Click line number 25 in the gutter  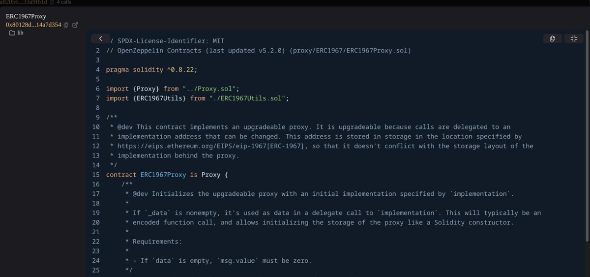pos(96,270)
